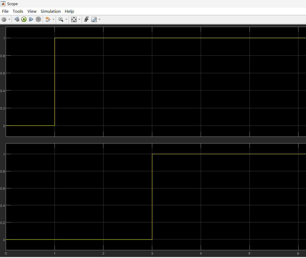306x258 pixels.
Task: Open the Simulation menu
Action: 50,11
